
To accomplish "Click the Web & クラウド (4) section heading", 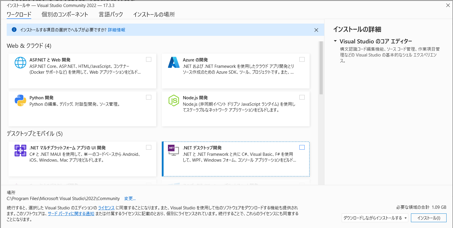I will click(29, 46).
